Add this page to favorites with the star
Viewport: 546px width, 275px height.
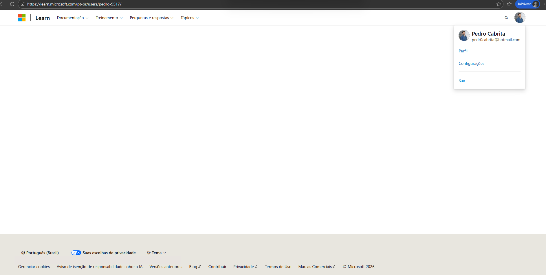click(499, 4)
